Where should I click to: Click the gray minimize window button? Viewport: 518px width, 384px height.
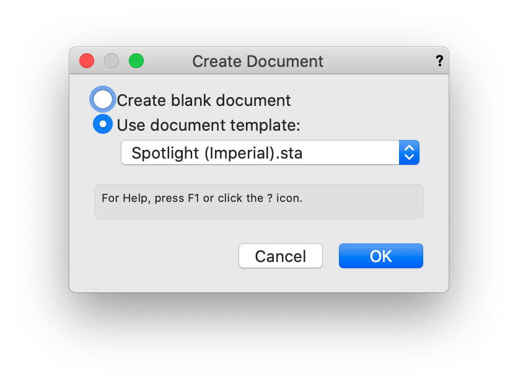112,61
